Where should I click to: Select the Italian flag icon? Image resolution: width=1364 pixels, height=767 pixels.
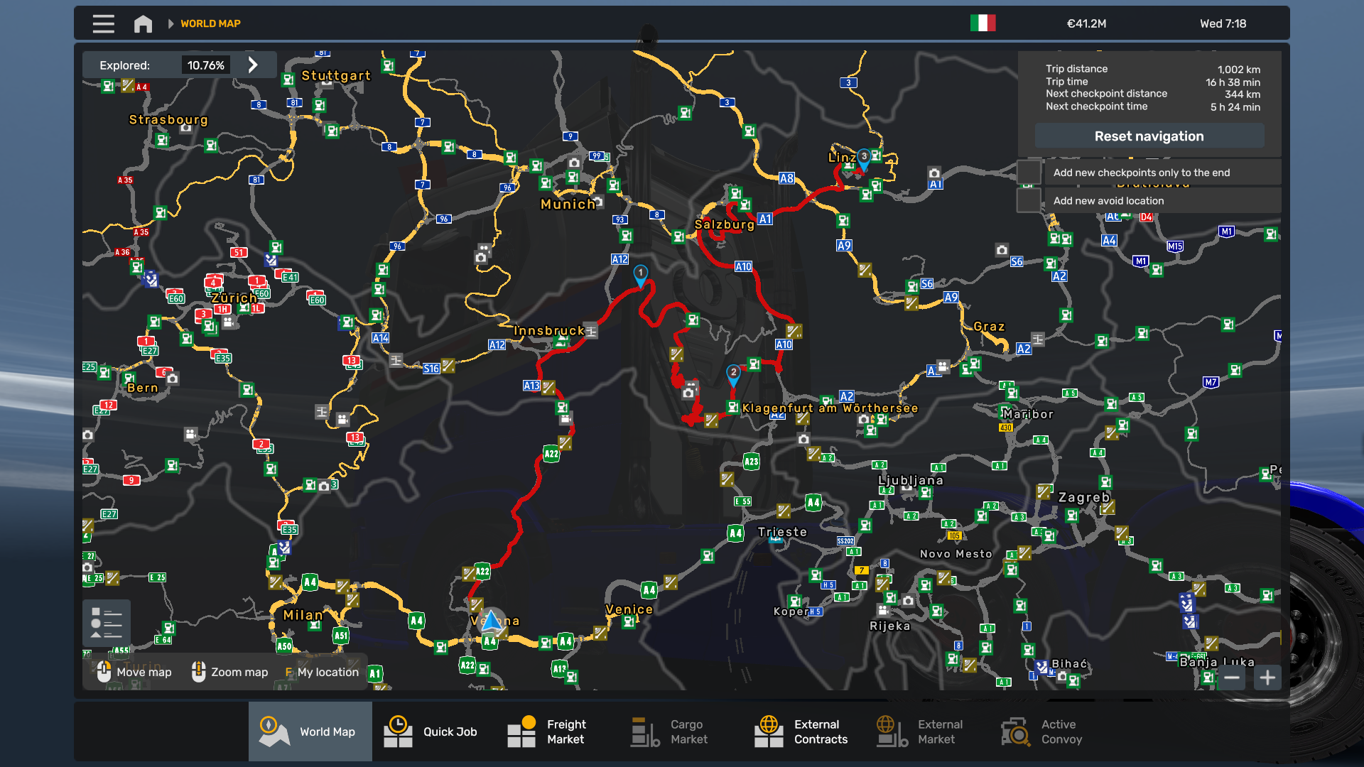point(983,23)
